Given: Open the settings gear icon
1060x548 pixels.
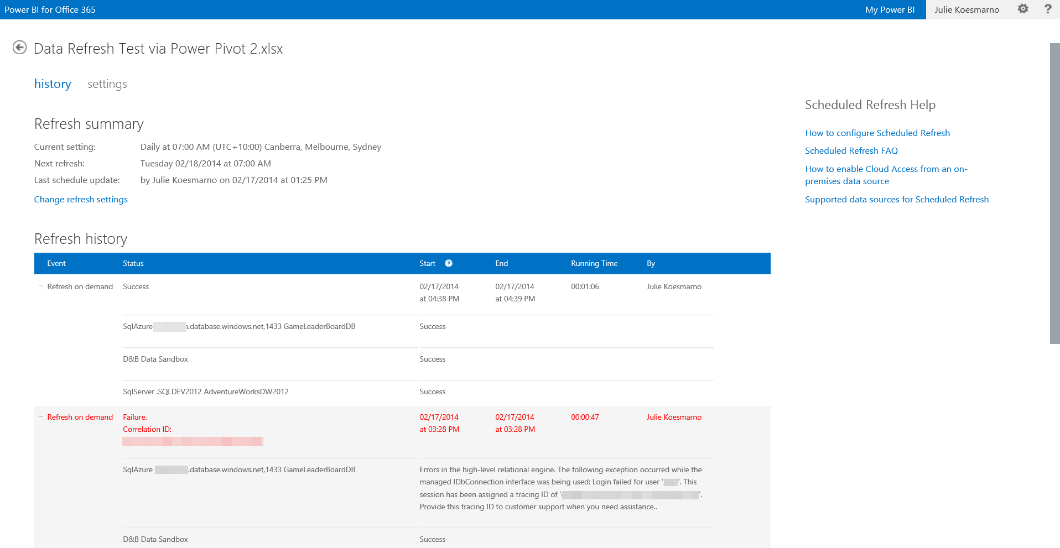Looking at the screenshot, I should 1023,9.
